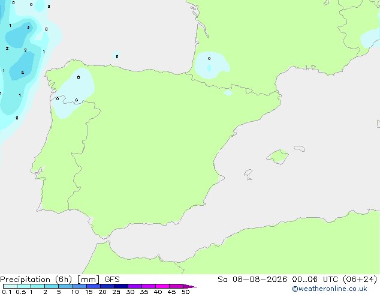Click the 'GFS' model label
The image size is (380, 294).
112,280
